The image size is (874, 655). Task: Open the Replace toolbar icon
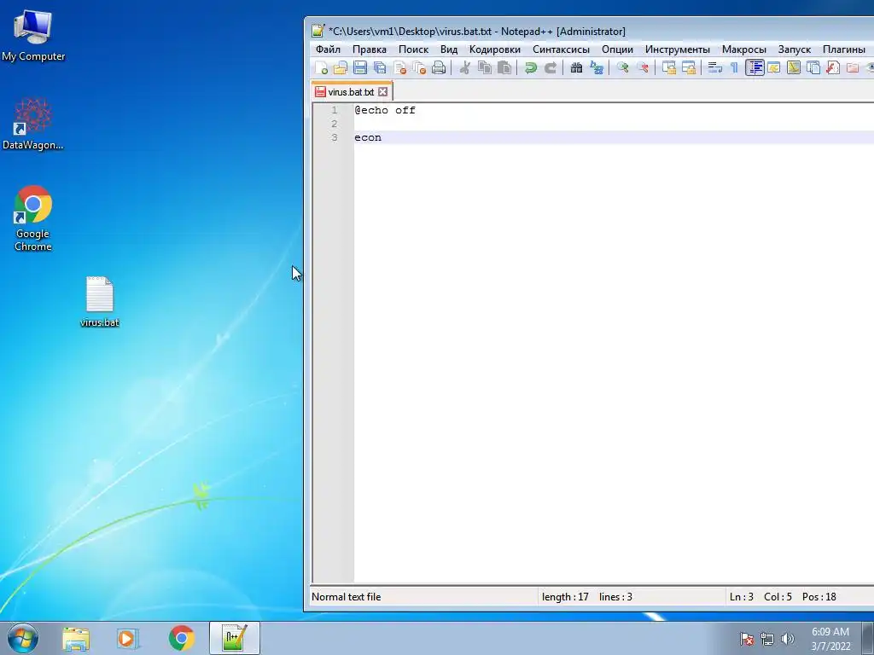pyautogui.click(x=597, y=68)
